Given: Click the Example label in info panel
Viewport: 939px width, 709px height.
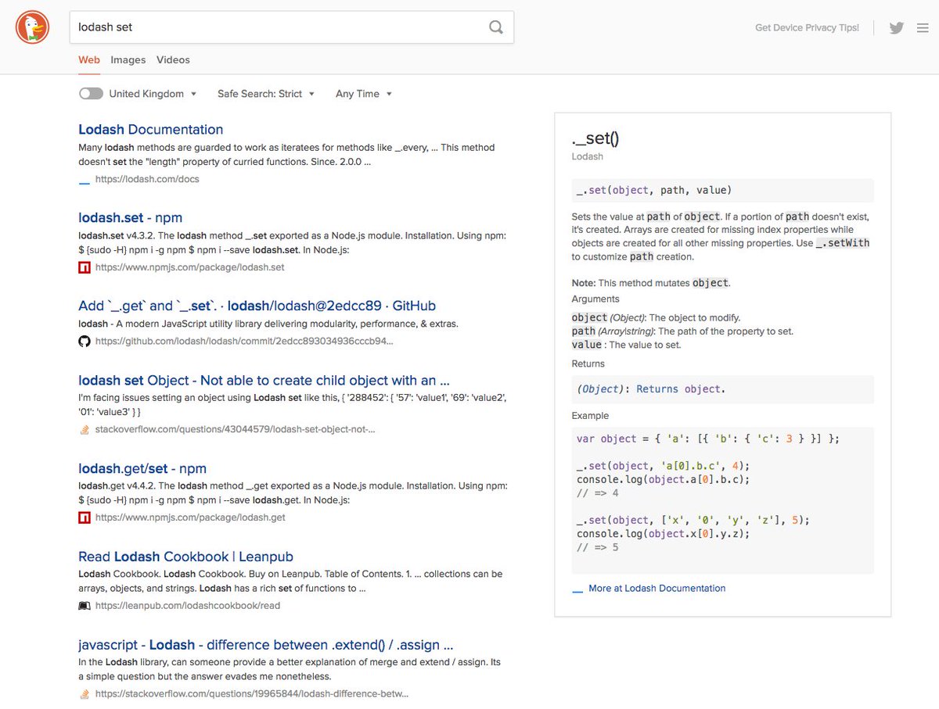Looking at the screenshot, I should click(590, 416).
